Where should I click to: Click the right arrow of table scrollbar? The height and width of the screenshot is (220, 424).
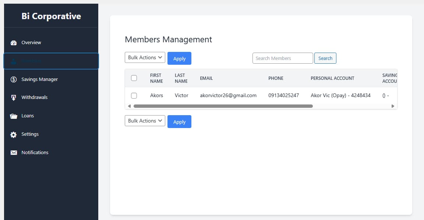point(393,106)
